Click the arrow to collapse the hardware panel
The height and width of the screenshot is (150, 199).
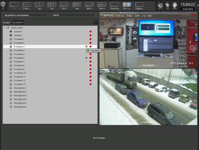coord(96,22)
